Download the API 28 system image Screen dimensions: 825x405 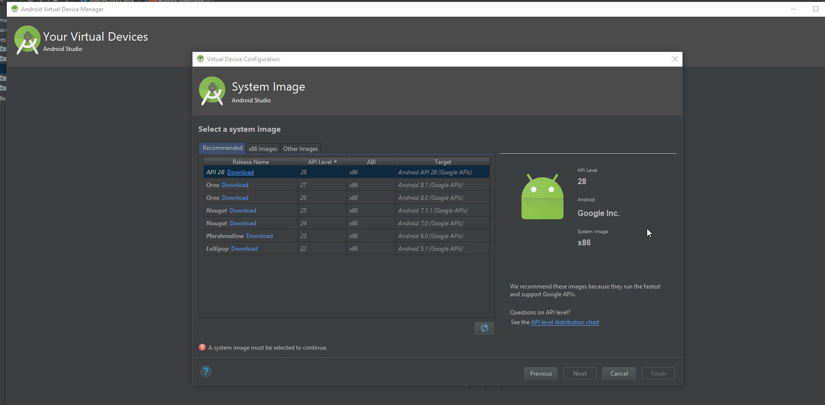[x=241, y=172]
